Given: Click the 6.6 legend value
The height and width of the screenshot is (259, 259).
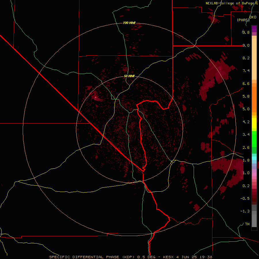Looking at the screenshot, I should (x=246, y=83).
